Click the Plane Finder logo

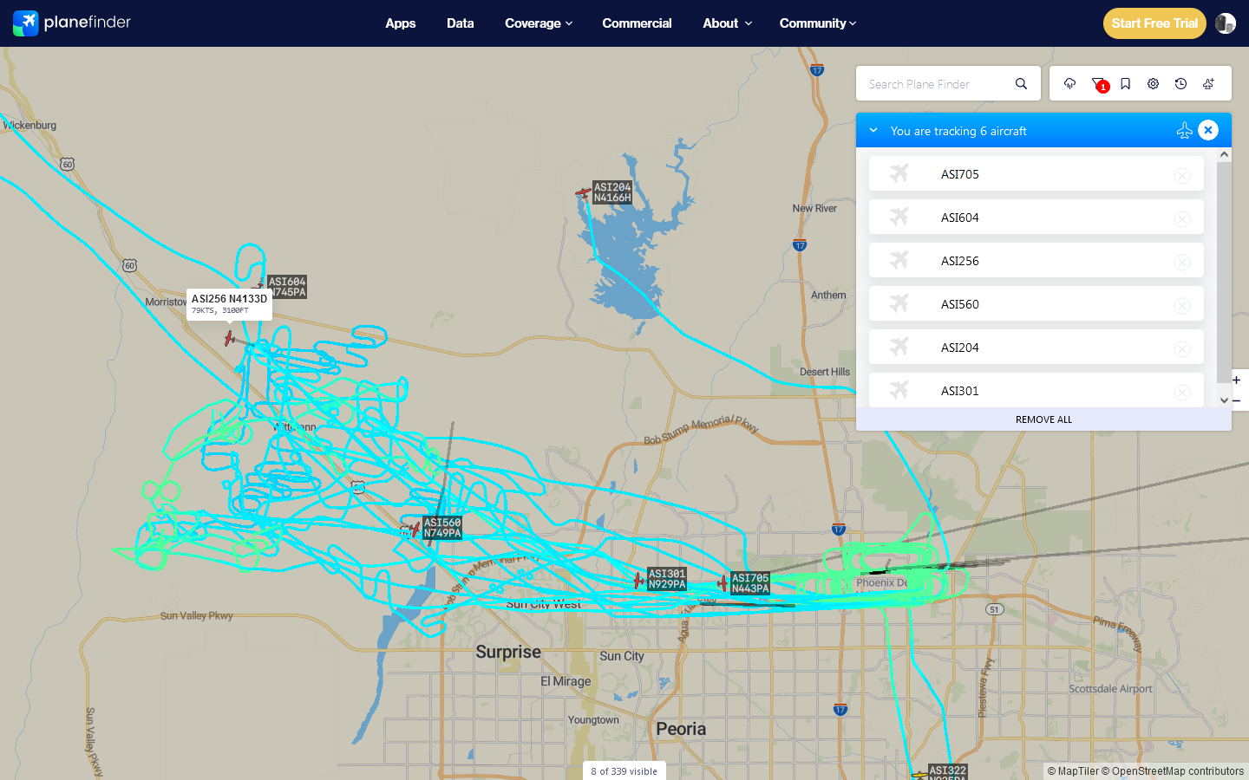pyautogui.click(x=72, y=23)
